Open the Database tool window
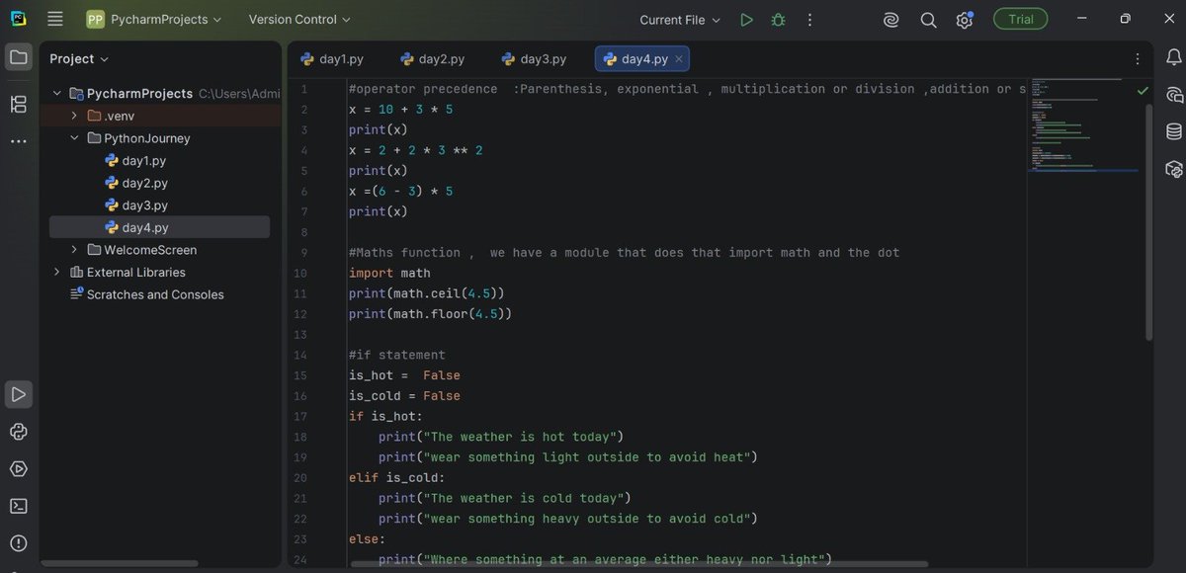1186x573 pixels. click(1173, 131)
